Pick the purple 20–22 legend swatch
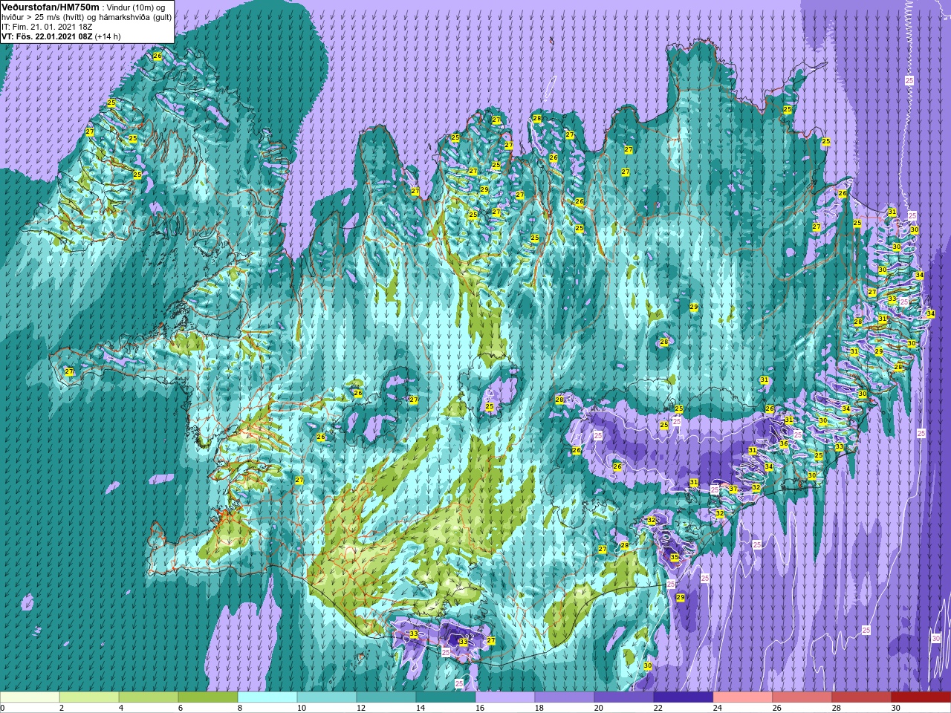 (x=624, y=697)
